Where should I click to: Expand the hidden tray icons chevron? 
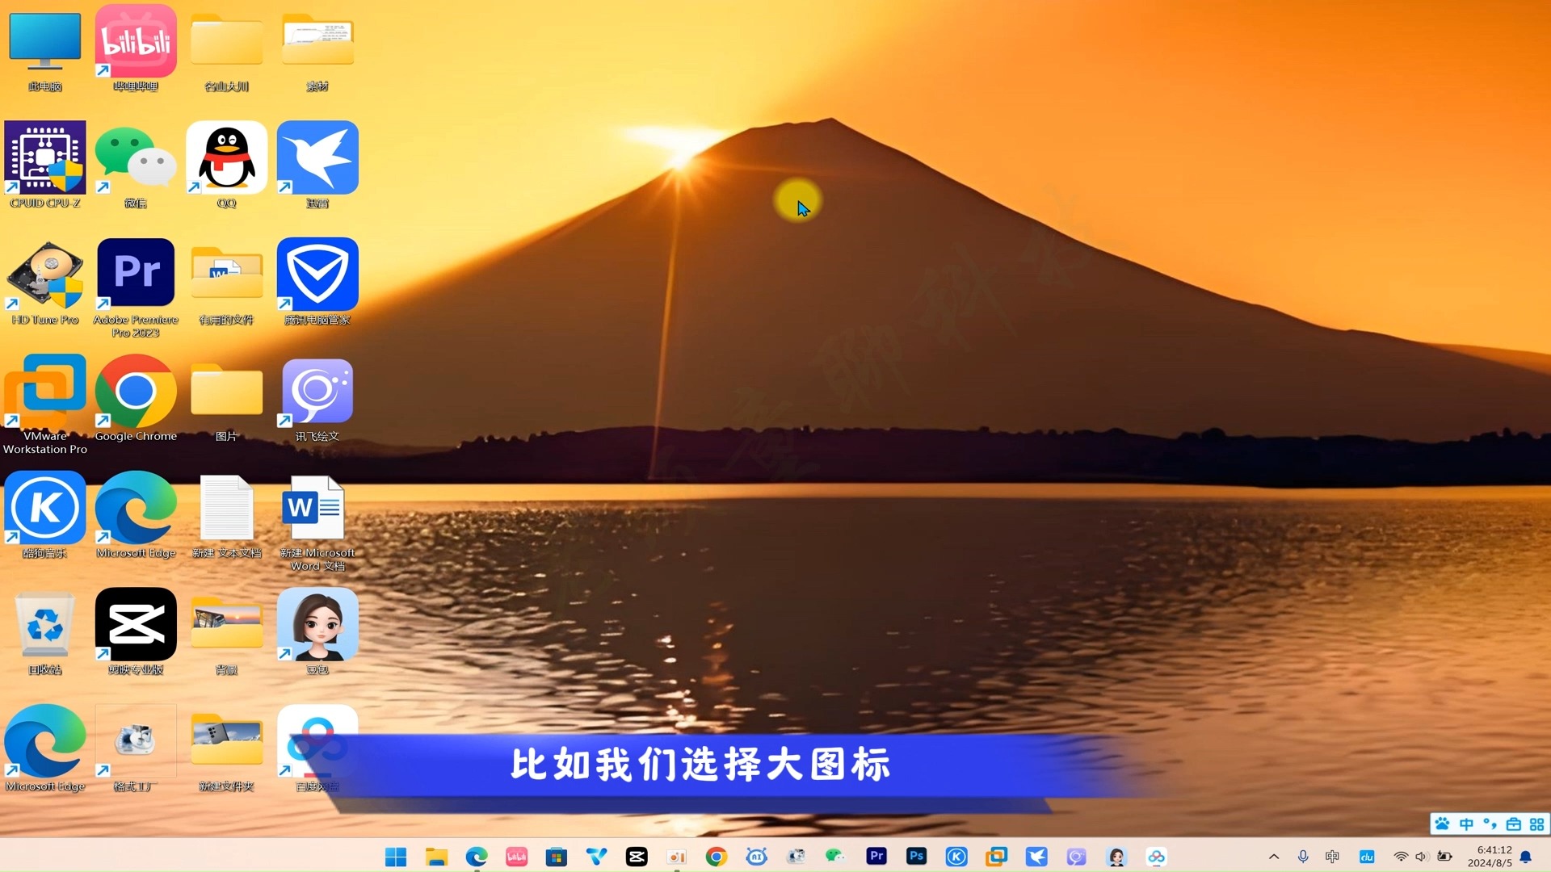coord(1274,857)
